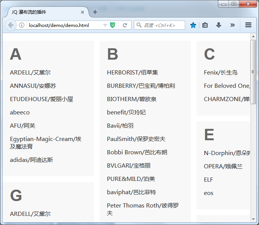Image resolution: width=259 pixels, height=225 pixels.
Task: Click HERBORIST/佰草集
Action: point(132,73)
